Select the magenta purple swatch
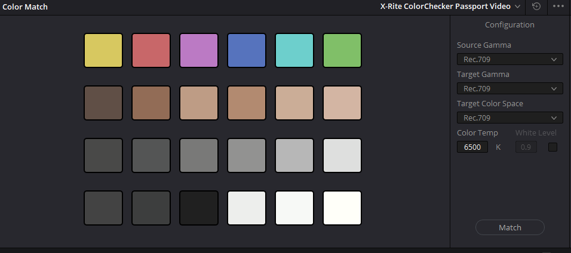Viewport: 571px width, 253px height. click(x=199, y=51)
